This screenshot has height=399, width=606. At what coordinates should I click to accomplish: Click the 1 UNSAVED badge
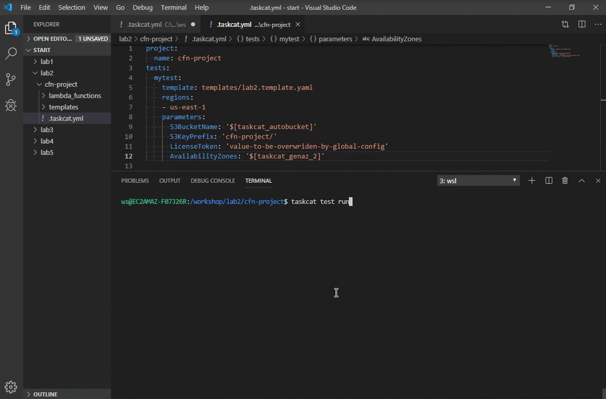click(x=93, y=39)
